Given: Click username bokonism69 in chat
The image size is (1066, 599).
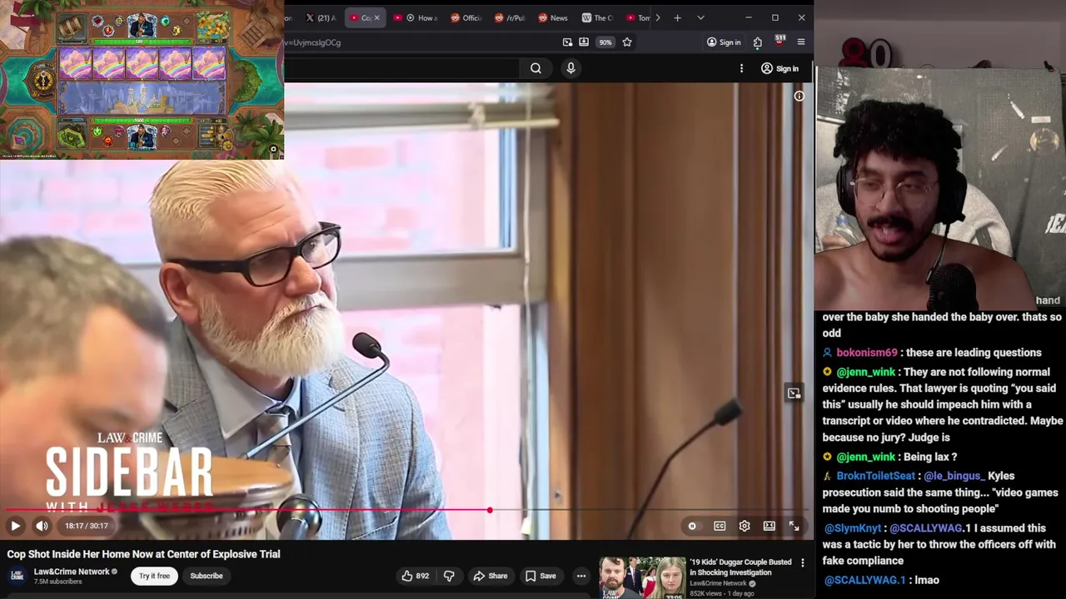Looking at the screenshot, I should pos(867,353).
